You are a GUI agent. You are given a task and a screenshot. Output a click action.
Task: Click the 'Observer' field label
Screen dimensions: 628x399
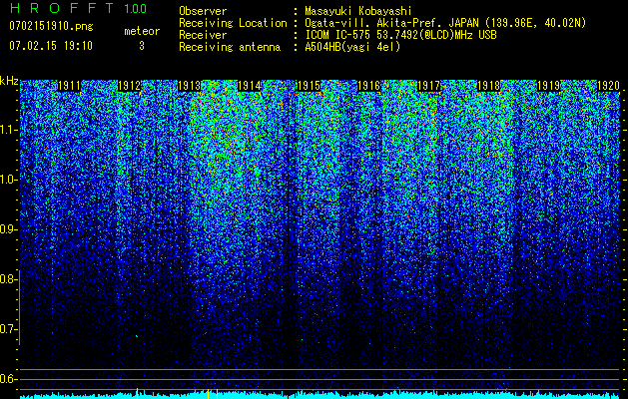[x=203, y=11]
